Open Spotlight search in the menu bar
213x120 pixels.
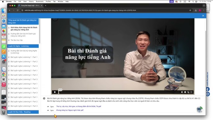pyautogui.click(x=193, y=2)
